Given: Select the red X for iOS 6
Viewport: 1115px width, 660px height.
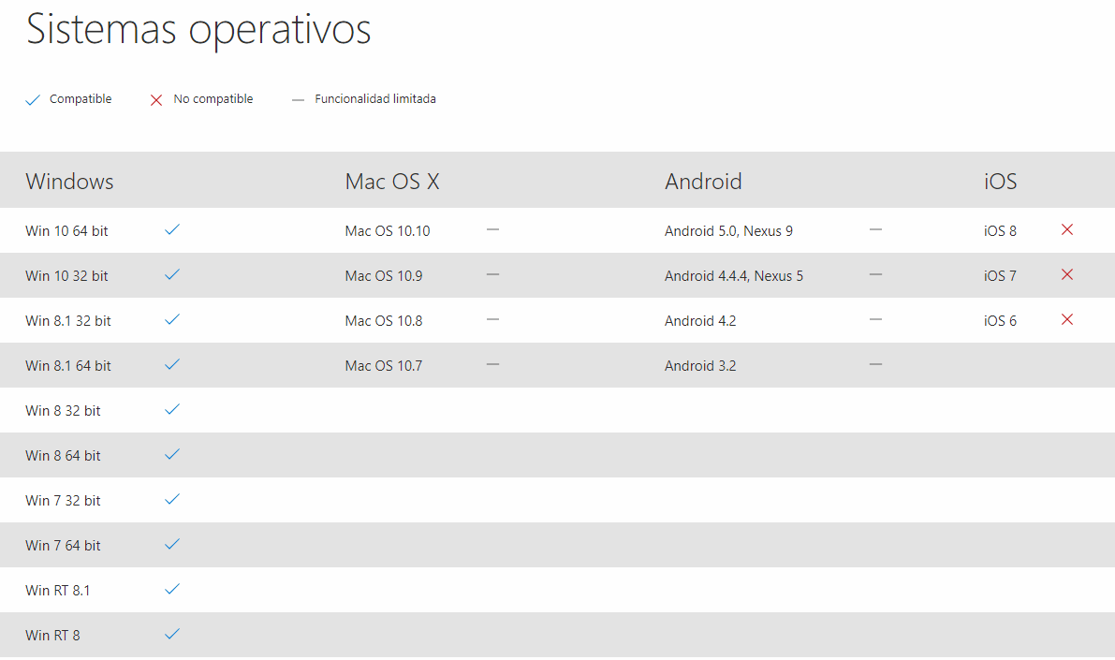Looking at the screenshot, I should pos(1067,319).
